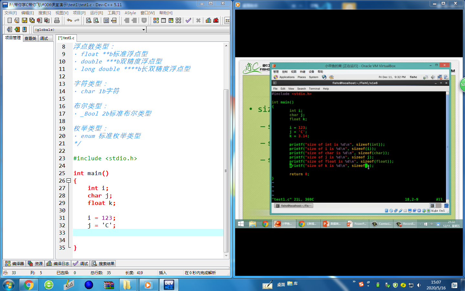Click the greyed Indent toolbar icon
The image size is (465, 291).
point(134,20)
